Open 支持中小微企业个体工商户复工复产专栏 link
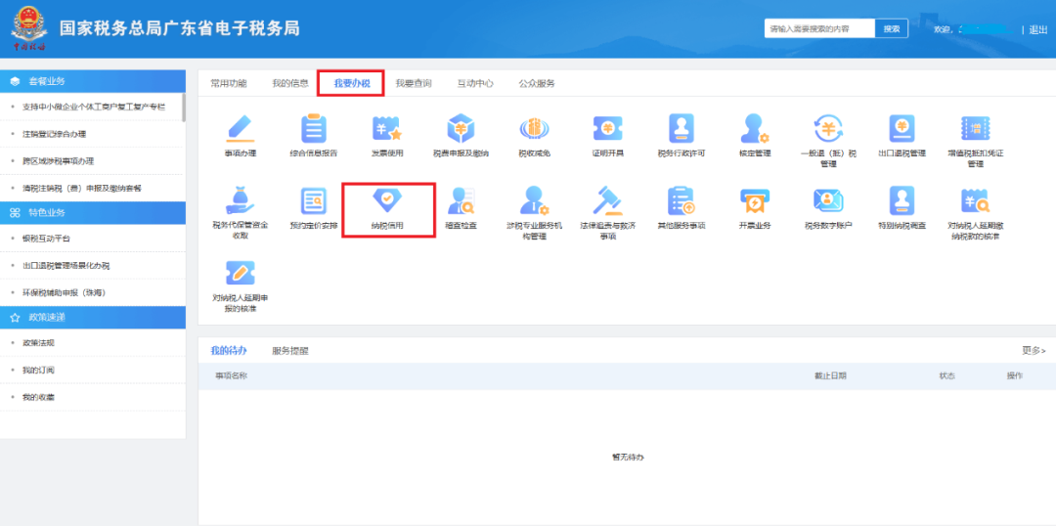 [x=94, y=108]
